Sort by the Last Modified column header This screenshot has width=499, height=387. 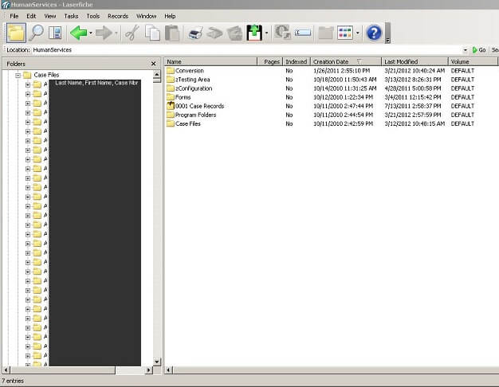pyautogui.click(x=415, y=61)
